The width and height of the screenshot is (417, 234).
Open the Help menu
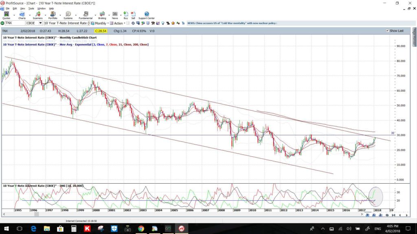[x=51, y=9]
